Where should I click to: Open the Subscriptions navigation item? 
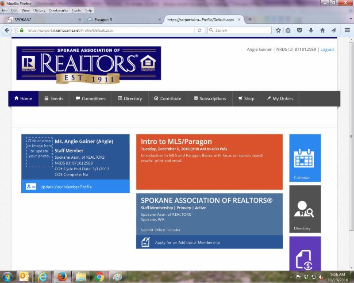(209, 99)
